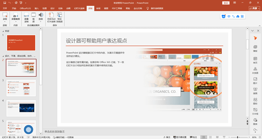This screenshot has width=262, height=139.
Task: Switch to the 插入 (Insert) tab
Action: [37, 8]
